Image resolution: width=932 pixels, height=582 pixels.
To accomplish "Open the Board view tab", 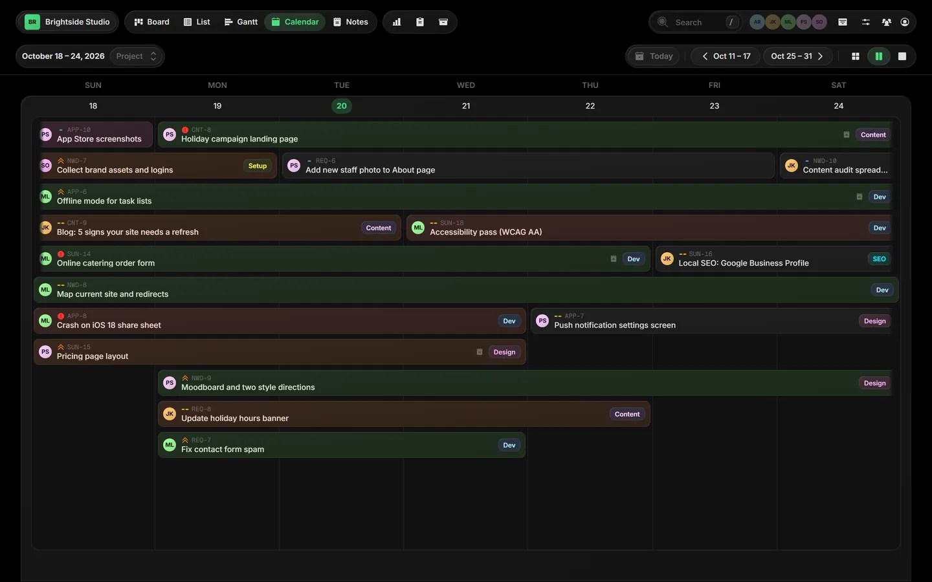I will (151, 22).
